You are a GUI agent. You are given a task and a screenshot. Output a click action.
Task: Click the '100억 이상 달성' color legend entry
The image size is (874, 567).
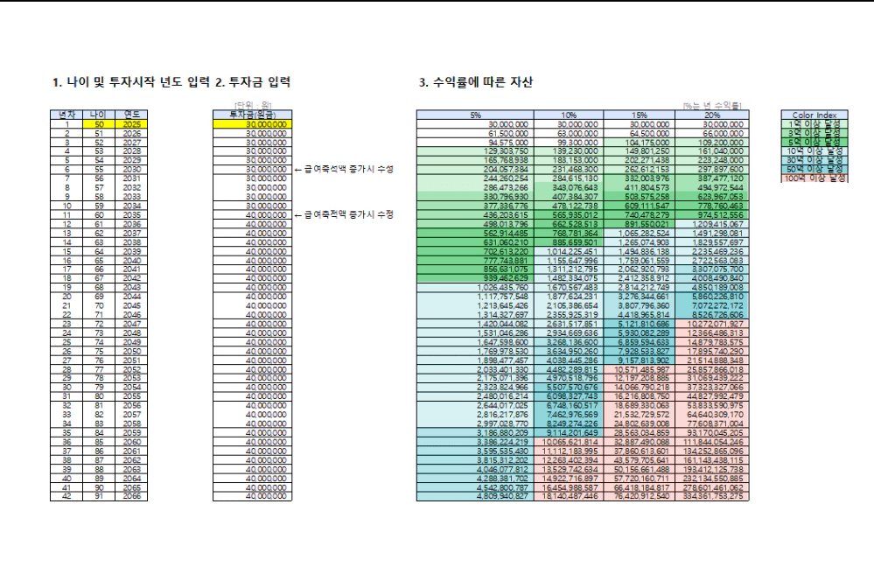815,178
